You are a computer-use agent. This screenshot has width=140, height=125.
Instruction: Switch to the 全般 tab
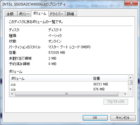click(x=11, y=14)
